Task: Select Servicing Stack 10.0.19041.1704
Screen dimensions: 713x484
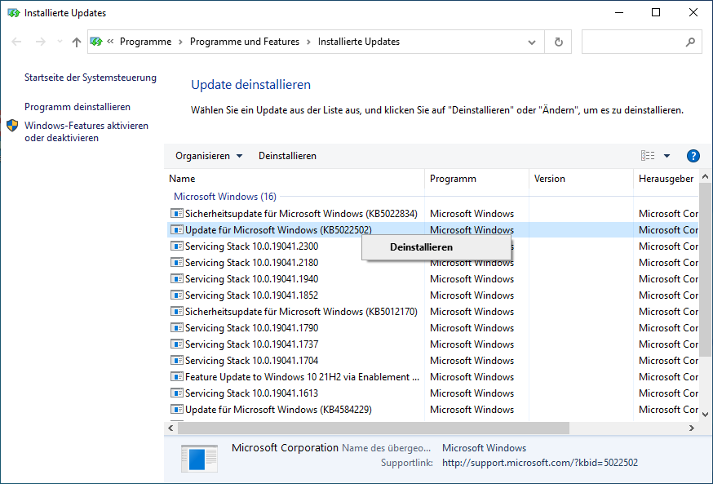Action: 432,362
